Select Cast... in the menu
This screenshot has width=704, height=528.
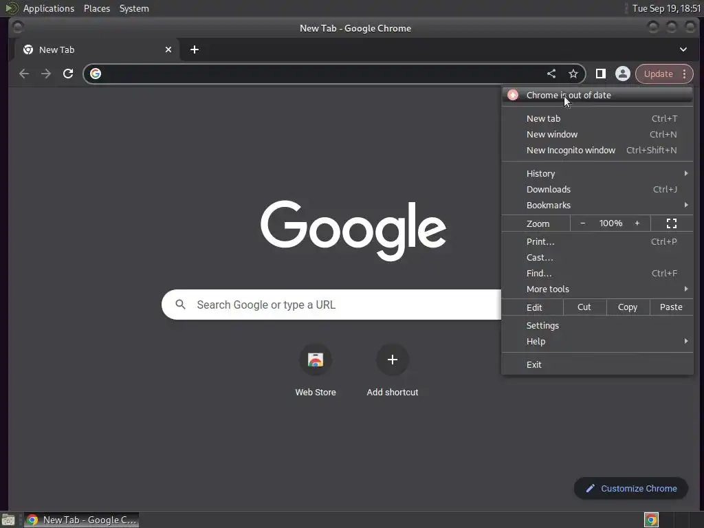coord(597,257)
